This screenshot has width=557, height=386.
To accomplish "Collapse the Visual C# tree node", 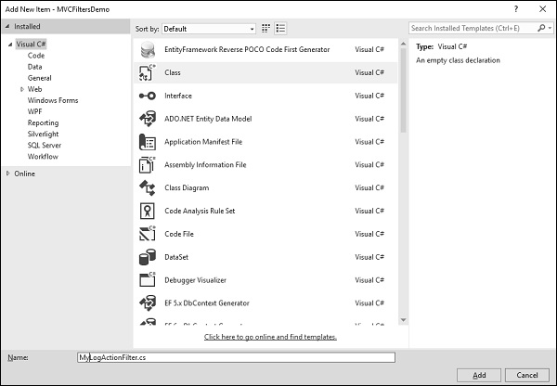I will 9,45.
